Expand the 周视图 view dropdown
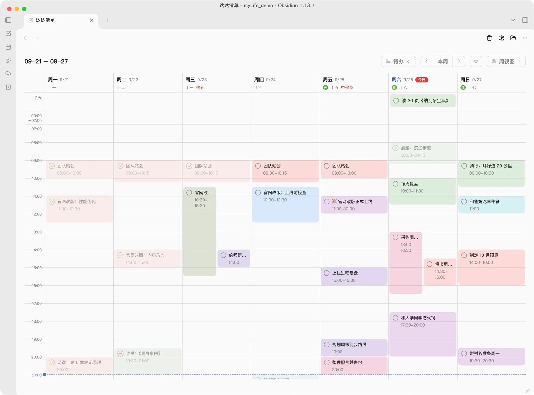Viewport: 534px width, 395px height. pyautogui.click(x=506, y=62)
